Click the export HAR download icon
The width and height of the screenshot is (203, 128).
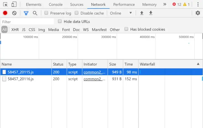tap(151, 13)
